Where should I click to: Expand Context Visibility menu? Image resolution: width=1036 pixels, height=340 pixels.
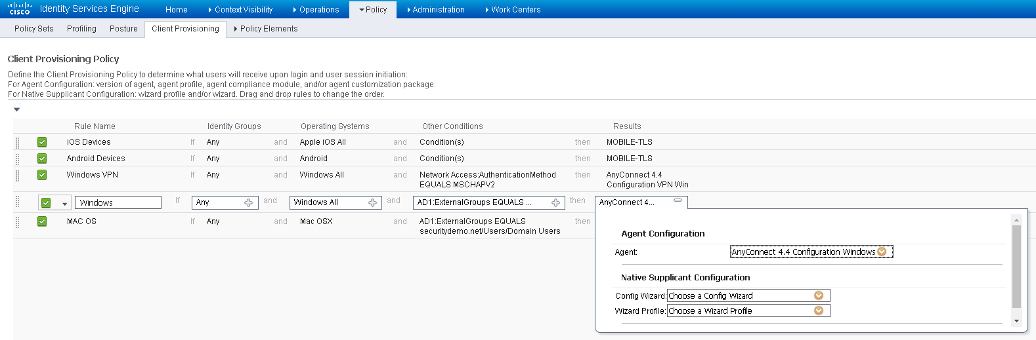pos(240,10)
